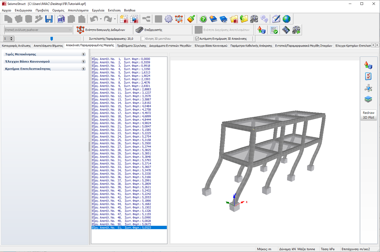Screen dimensions: 380x252
Task: Switch to the Προβλήματα Σύγκλισης tab
Action: coord(131,46)
